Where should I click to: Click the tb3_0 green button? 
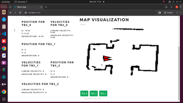pyautogui.click(x=84, y=93)
